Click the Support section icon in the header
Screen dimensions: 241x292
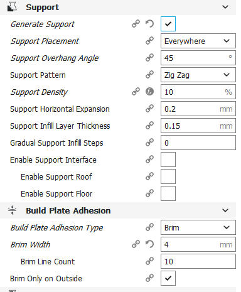click(x=12, y=7)
